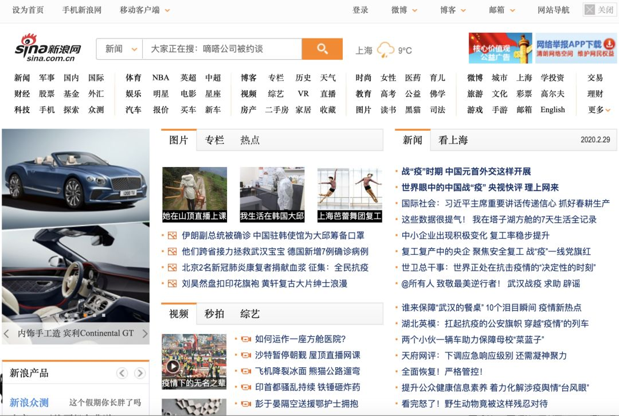Click video icon beside 如何运作一座方舱医院
Viewport: 619px width, 416px height.
[246, 339]
